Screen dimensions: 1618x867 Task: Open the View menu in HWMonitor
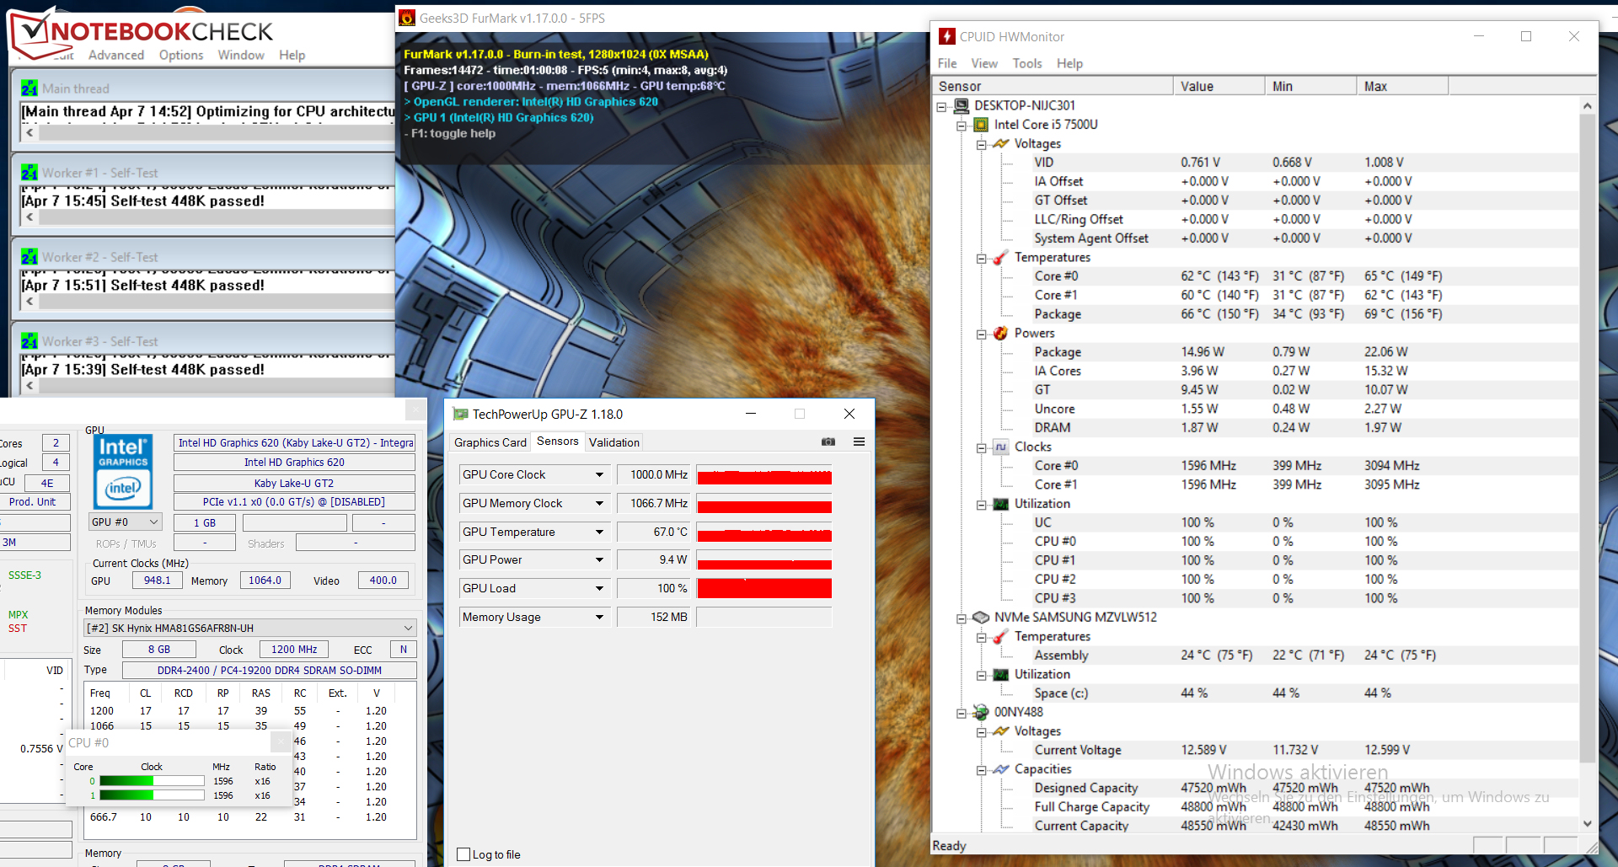(984, 63)
